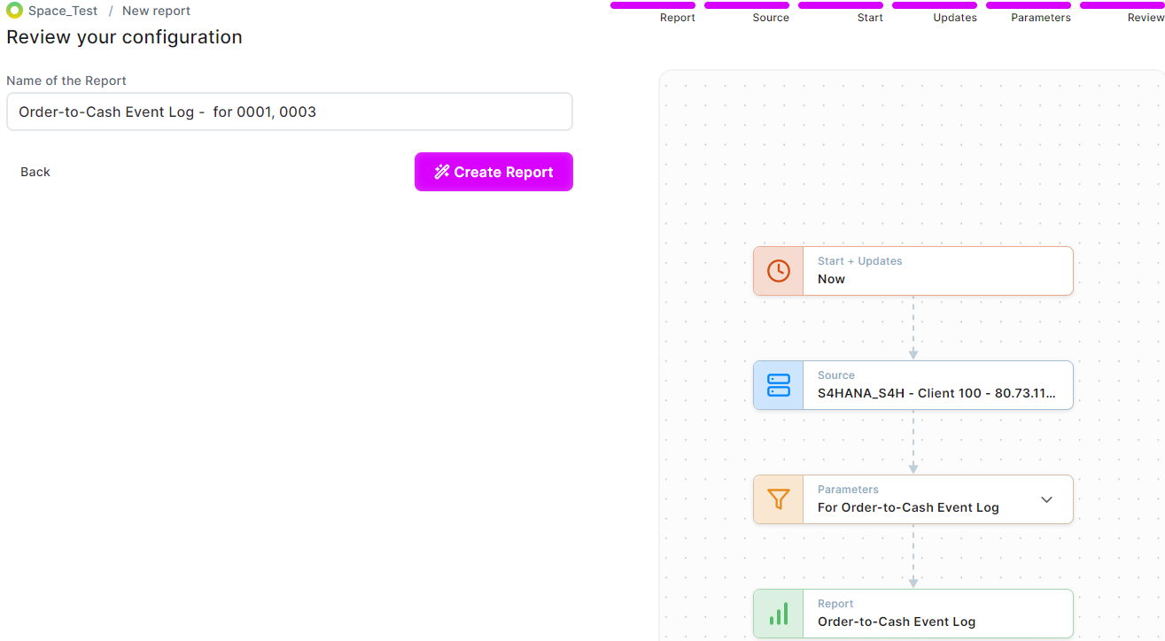1165x641 pixels.
Task: Select the bar chart icon on the Report node
Action: pyautogui.click(x=777, y=613)
